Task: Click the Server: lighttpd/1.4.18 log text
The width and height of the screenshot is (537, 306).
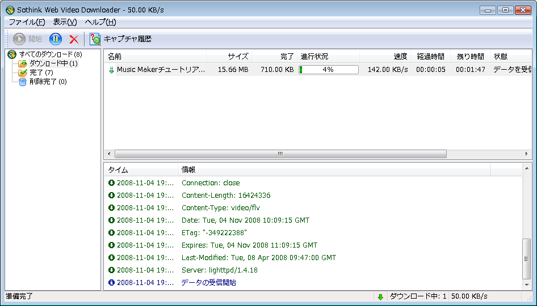Action: pos(220,270)
